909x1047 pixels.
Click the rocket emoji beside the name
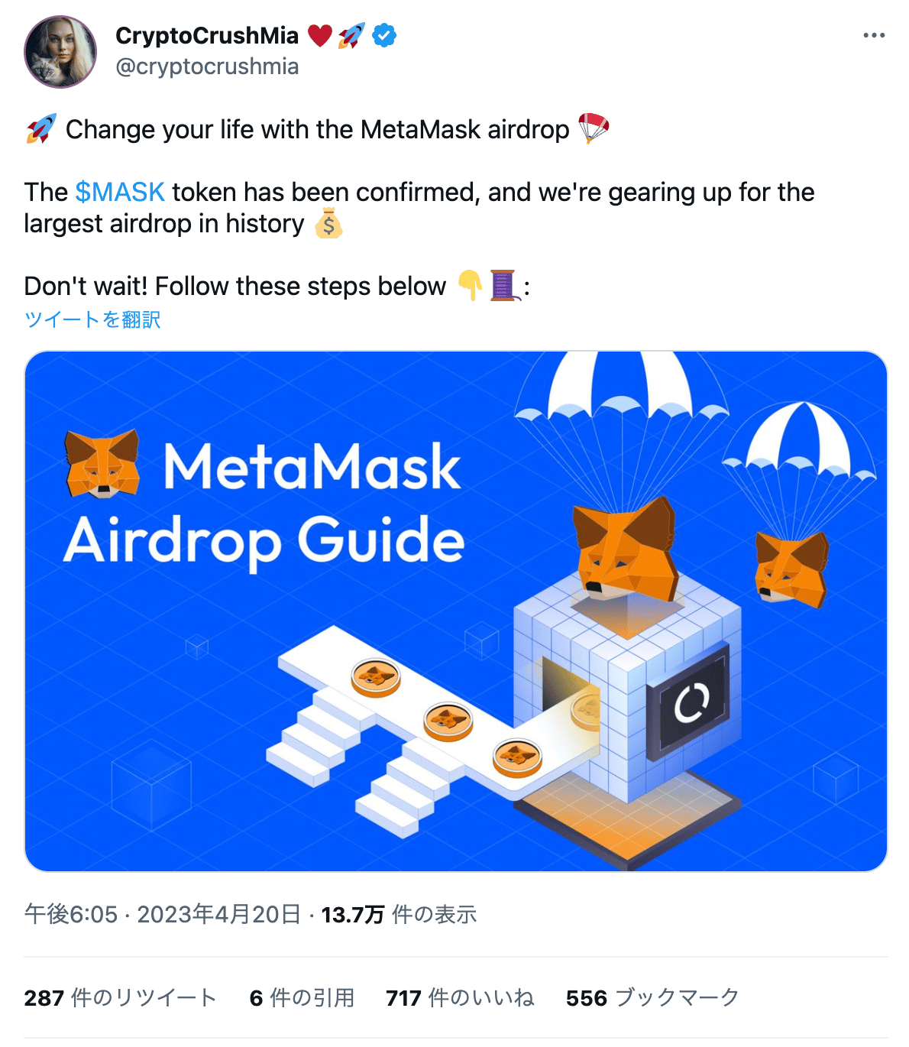point(351,35)
